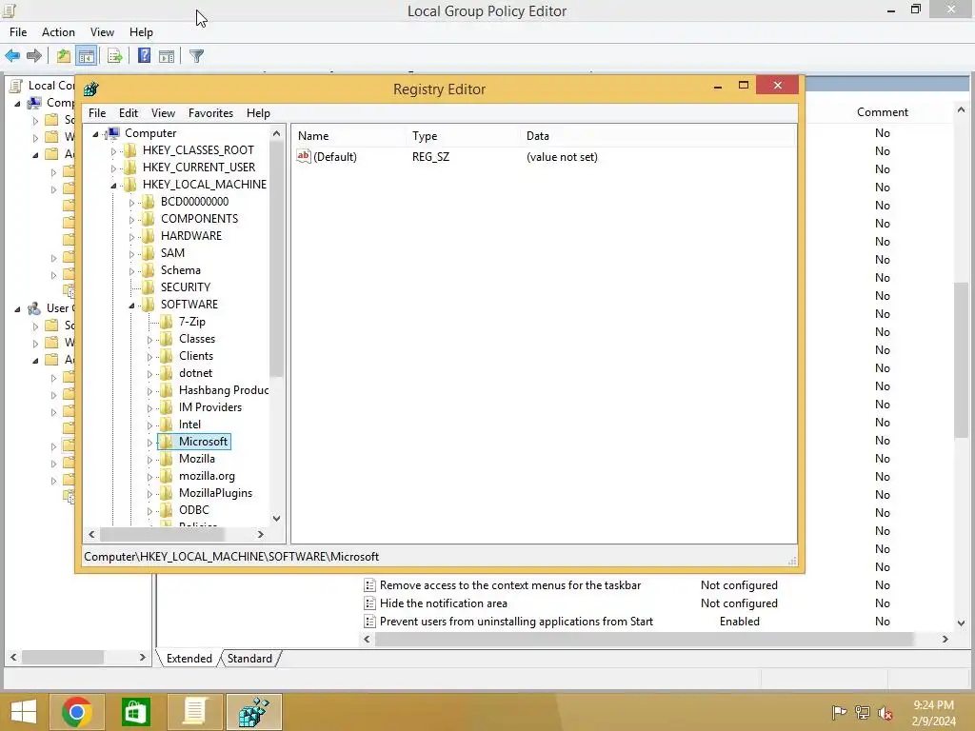
Task: Click Show/Hide Action Pane toolbar icon
Action: pos(167,56)
